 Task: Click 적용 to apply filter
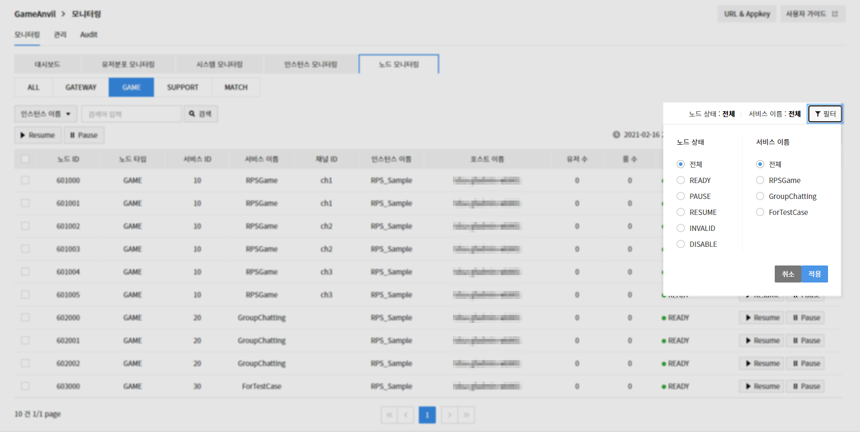click(815, 274)
